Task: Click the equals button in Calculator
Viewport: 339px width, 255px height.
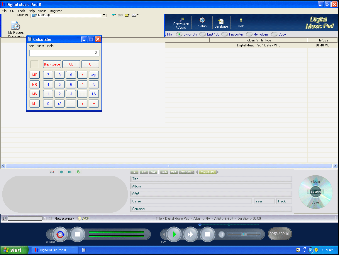Action: point(94,104)
